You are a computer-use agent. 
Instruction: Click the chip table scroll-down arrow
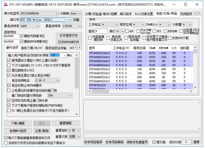coord(195,87)
